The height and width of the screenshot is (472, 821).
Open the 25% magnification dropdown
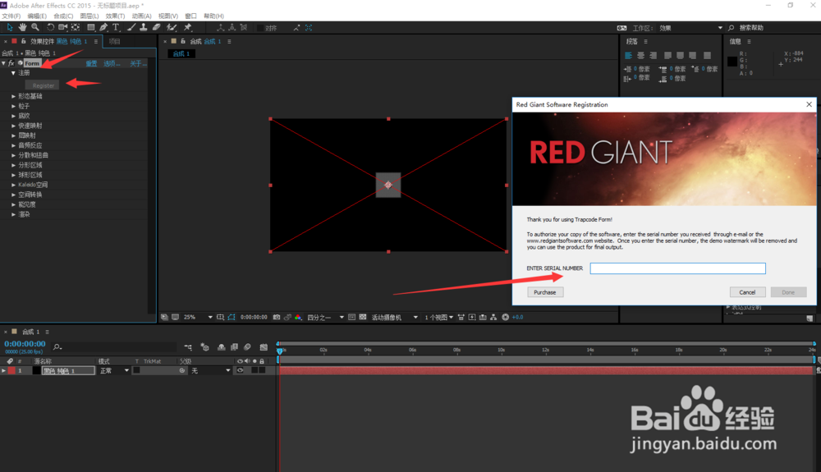[x=197, y=317]
